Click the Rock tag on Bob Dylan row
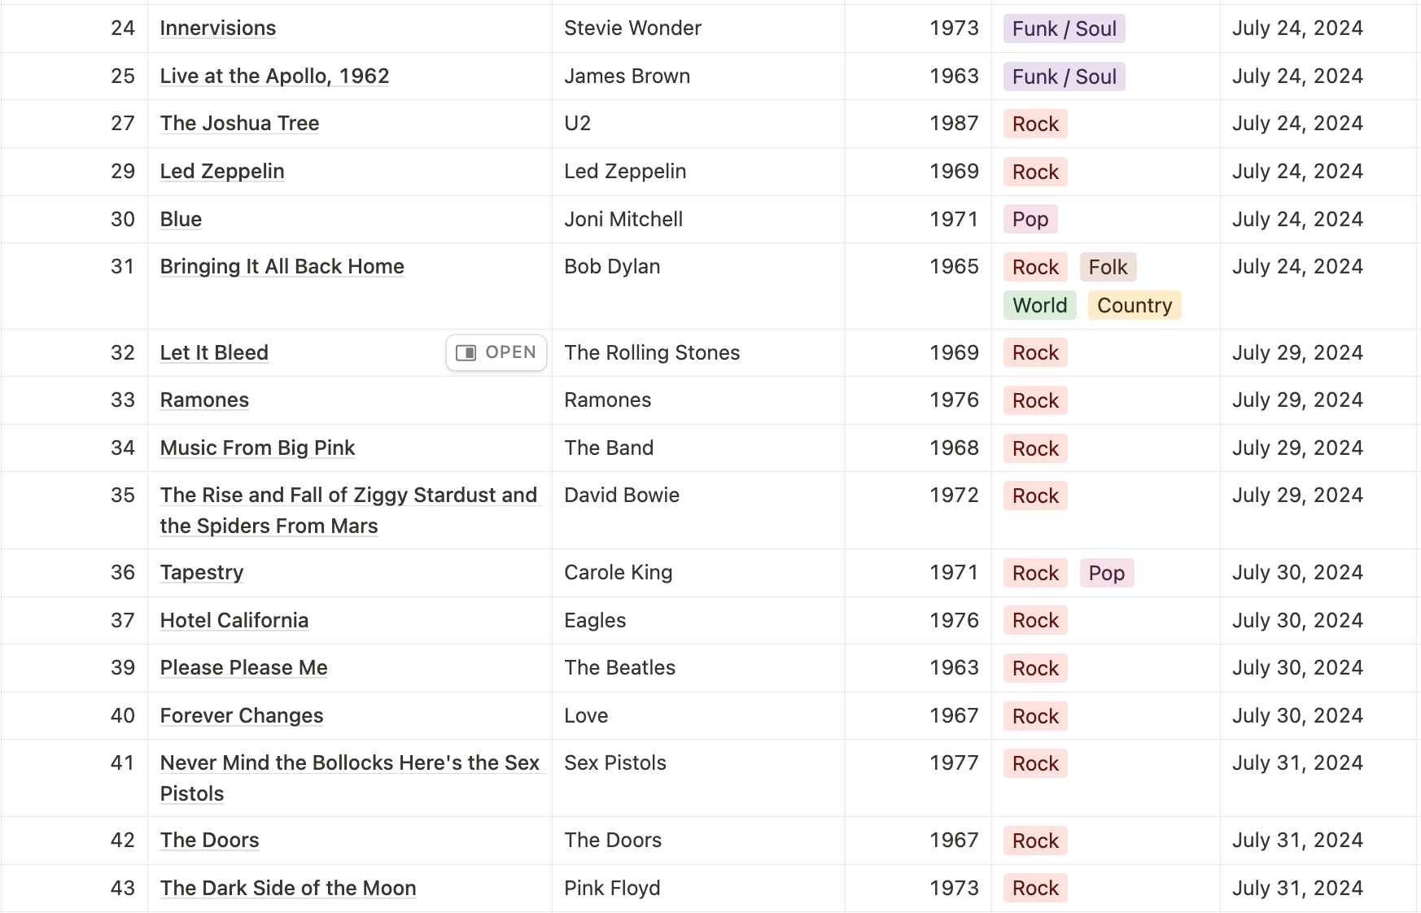 click(1035, 268)
